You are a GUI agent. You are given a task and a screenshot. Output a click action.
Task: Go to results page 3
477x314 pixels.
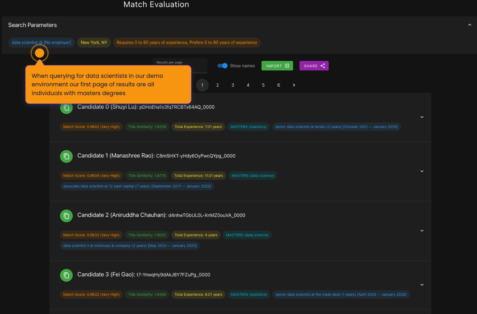(x=233, y=85)
